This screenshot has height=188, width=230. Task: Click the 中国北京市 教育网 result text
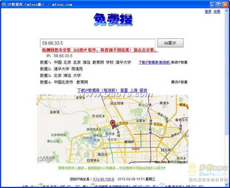click(71, 82)
